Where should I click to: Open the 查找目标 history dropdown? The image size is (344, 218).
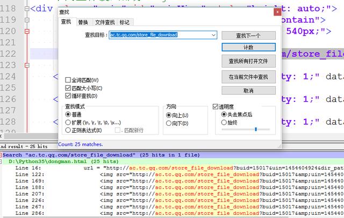pyautogui.click(x=213, y=35)
